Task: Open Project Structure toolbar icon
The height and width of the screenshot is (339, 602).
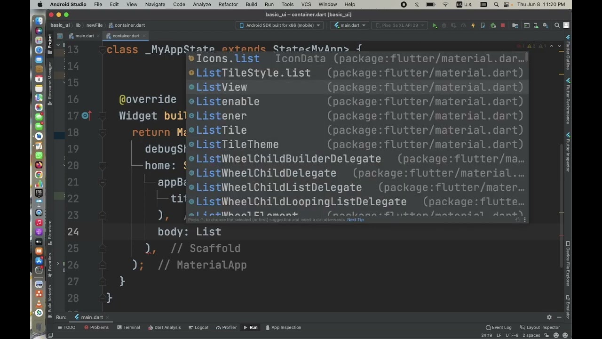Action: tap(515, 25)
